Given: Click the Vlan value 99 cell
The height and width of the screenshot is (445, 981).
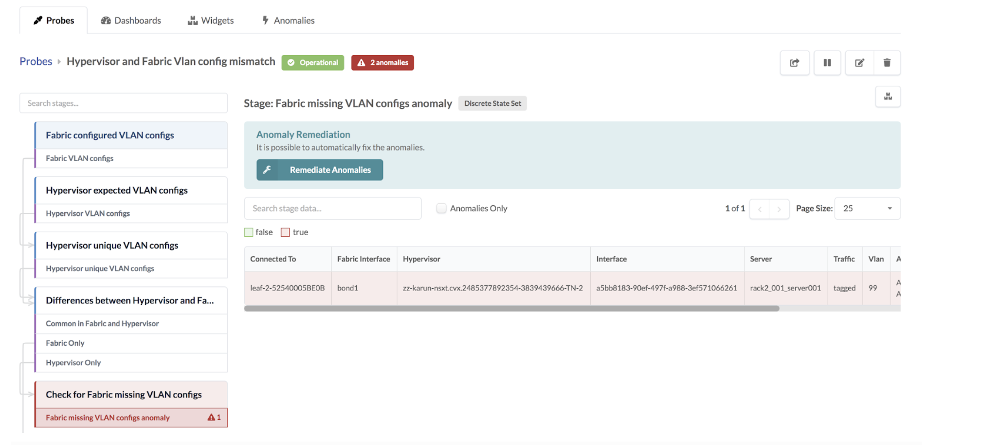Looking at the screenshot, I should tap(876, 288).
